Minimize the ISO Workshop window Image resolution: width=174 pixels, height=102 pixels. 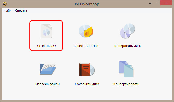pyautogui.click(x=150, y=3)
